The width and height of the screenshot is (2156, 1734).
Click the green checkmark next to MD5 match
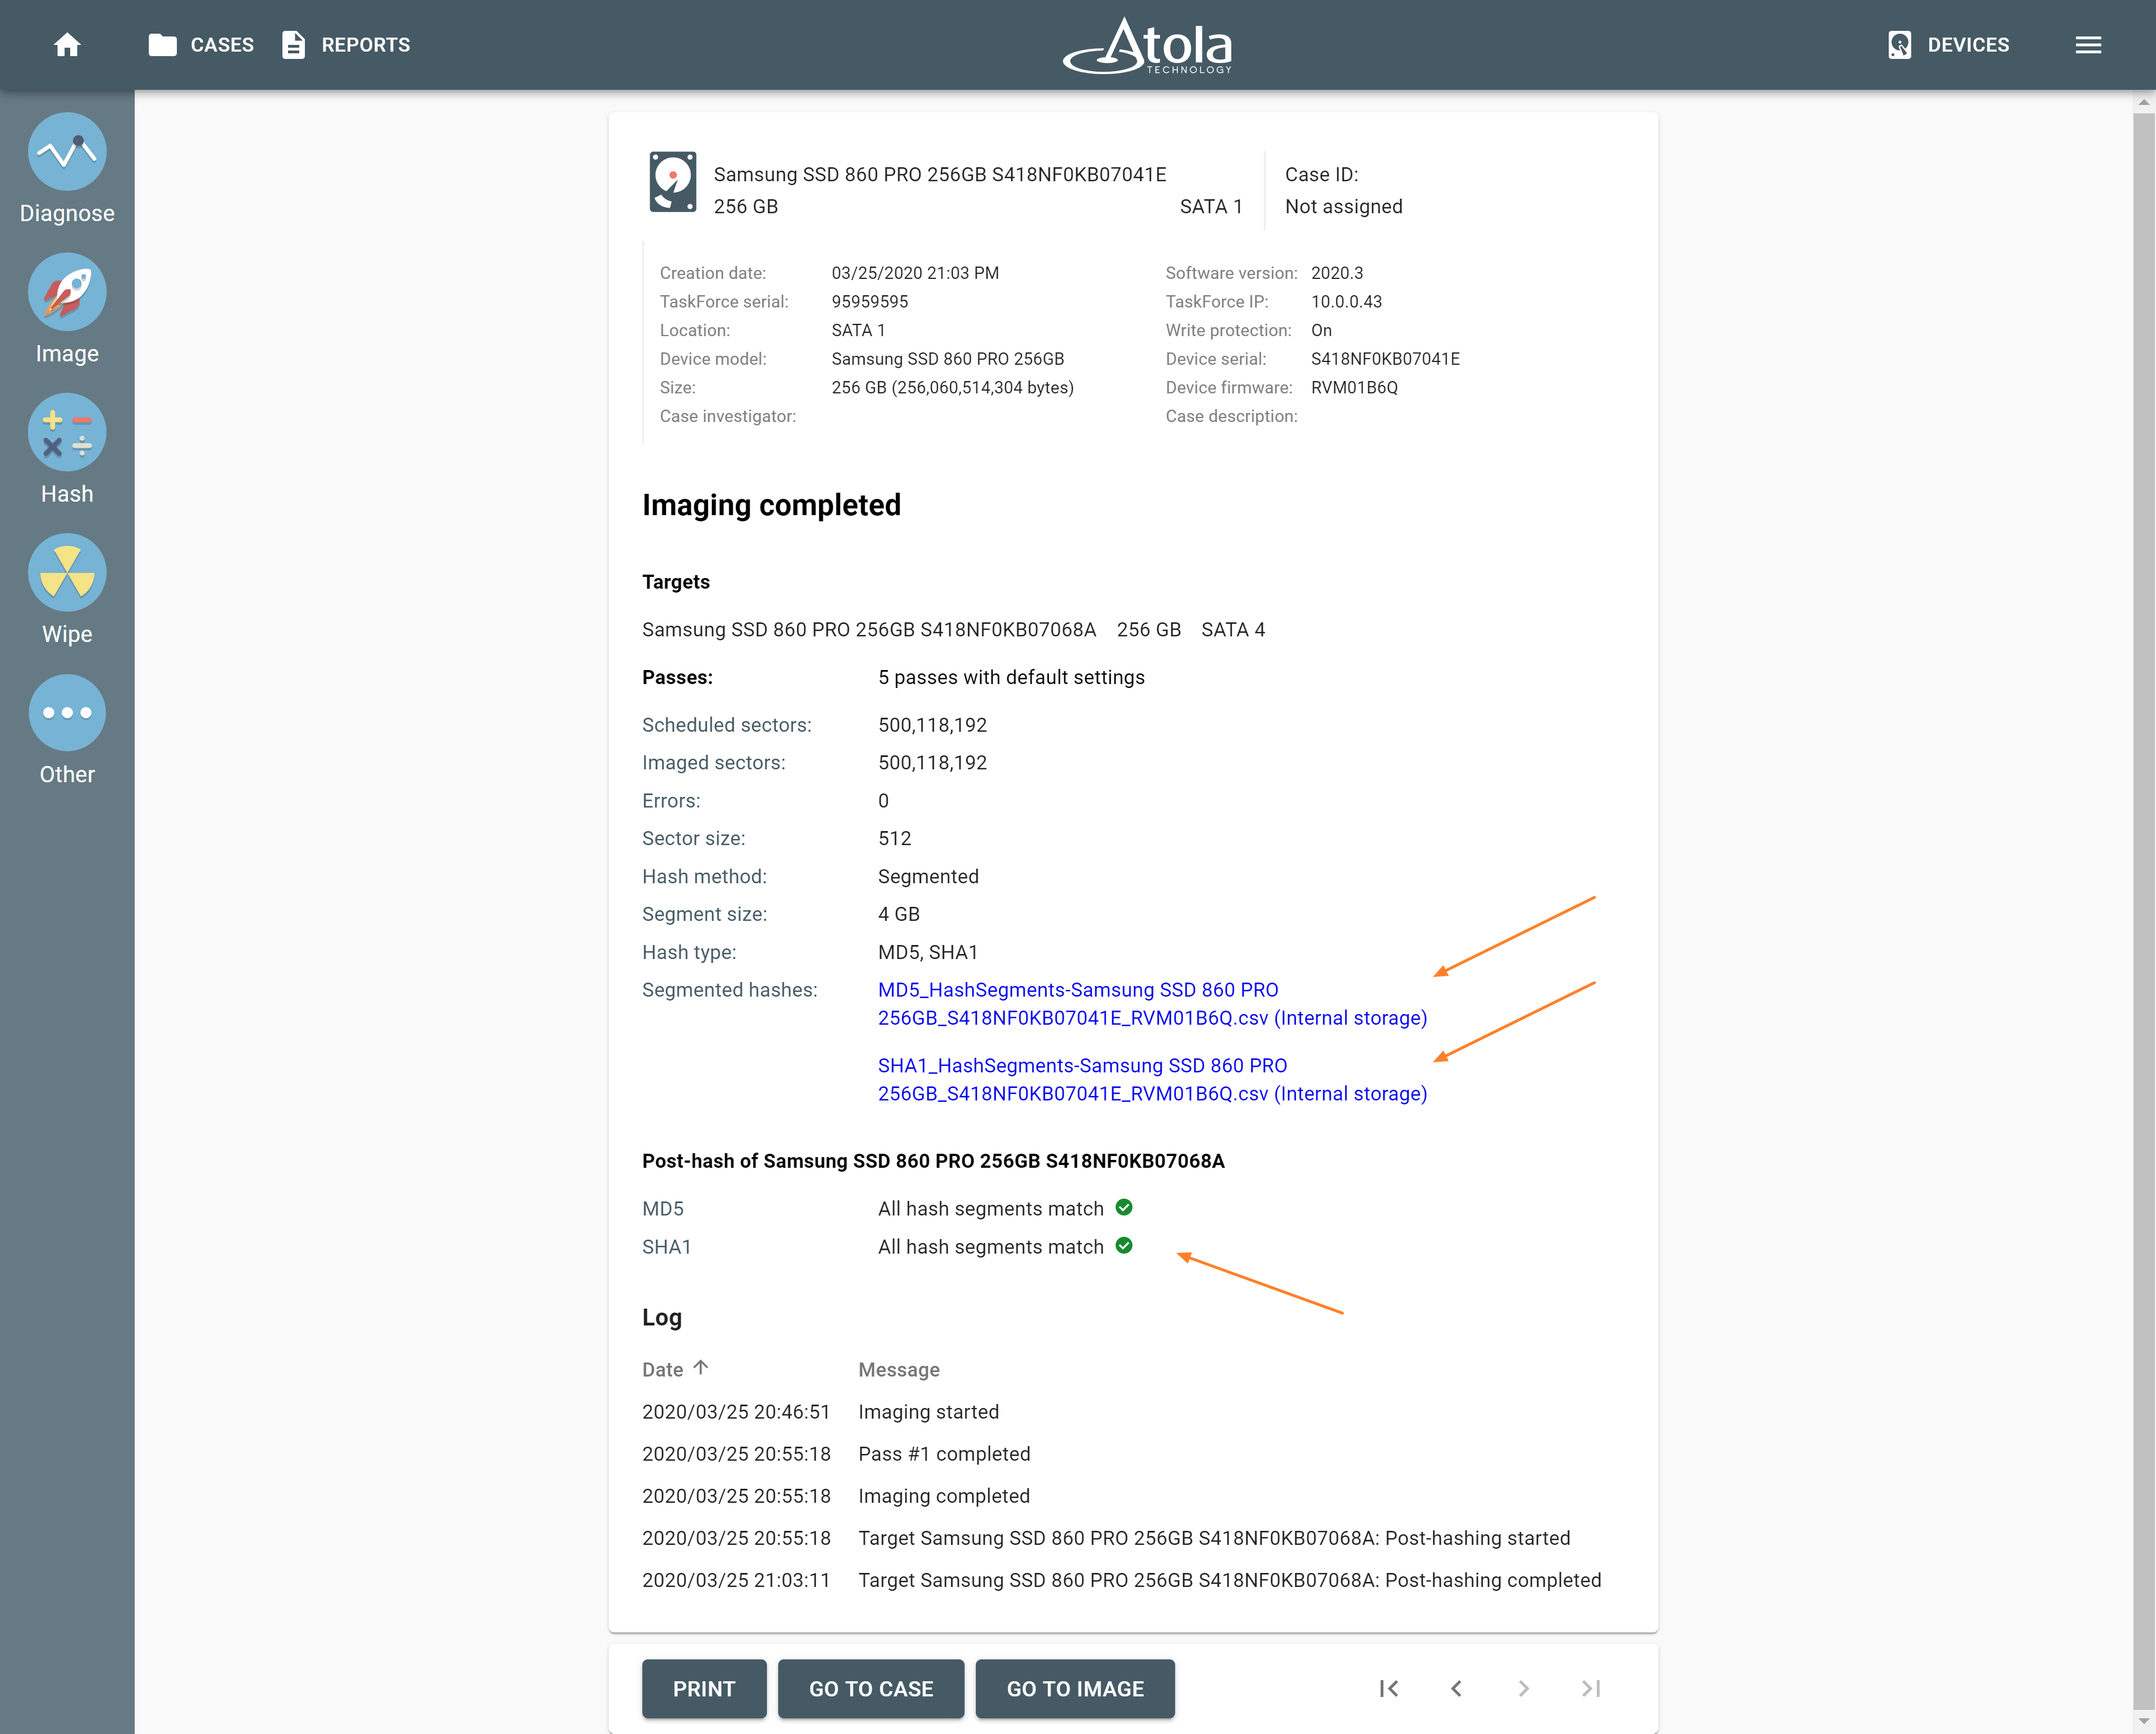(1125, 1207)
